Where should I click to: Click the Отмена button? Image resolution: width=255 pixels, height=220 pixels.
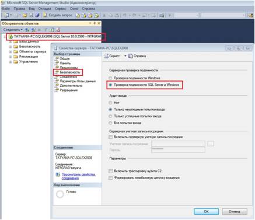pyautogui.click(x=235, y=211)
